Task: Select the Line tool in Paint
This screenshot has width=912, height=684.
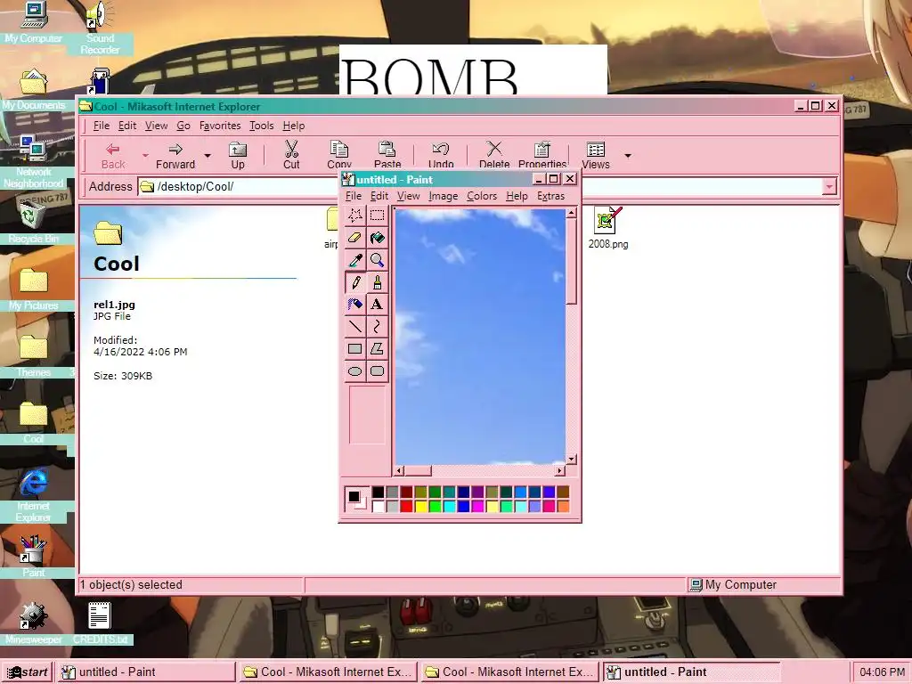Action: [354, 327]
